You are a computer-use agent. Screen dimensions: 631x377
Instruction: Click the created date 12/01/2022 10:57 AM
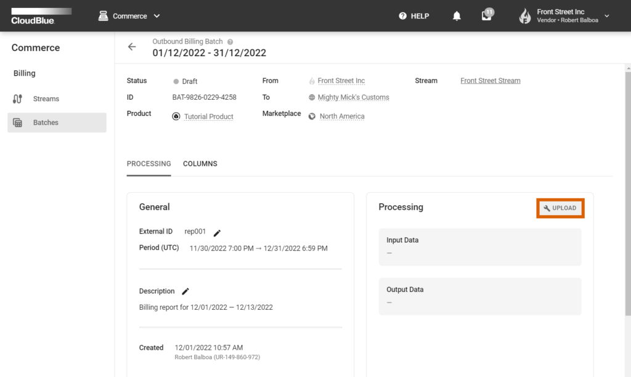point(209,347)
